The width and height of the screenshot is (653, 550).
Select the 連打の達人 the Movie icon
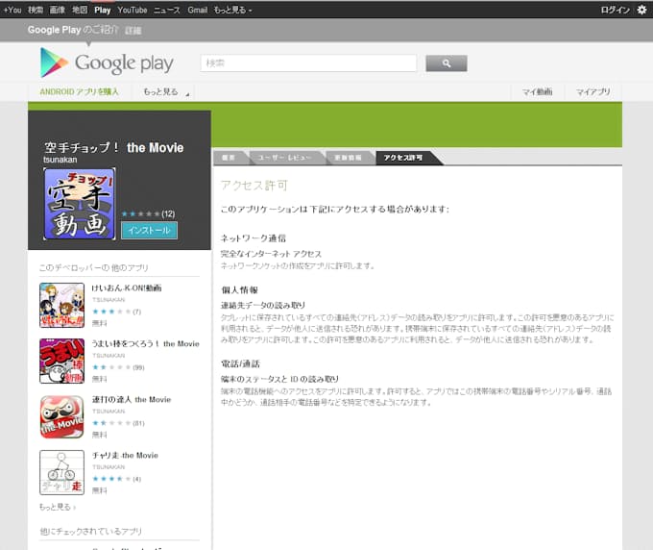point(61,416)
